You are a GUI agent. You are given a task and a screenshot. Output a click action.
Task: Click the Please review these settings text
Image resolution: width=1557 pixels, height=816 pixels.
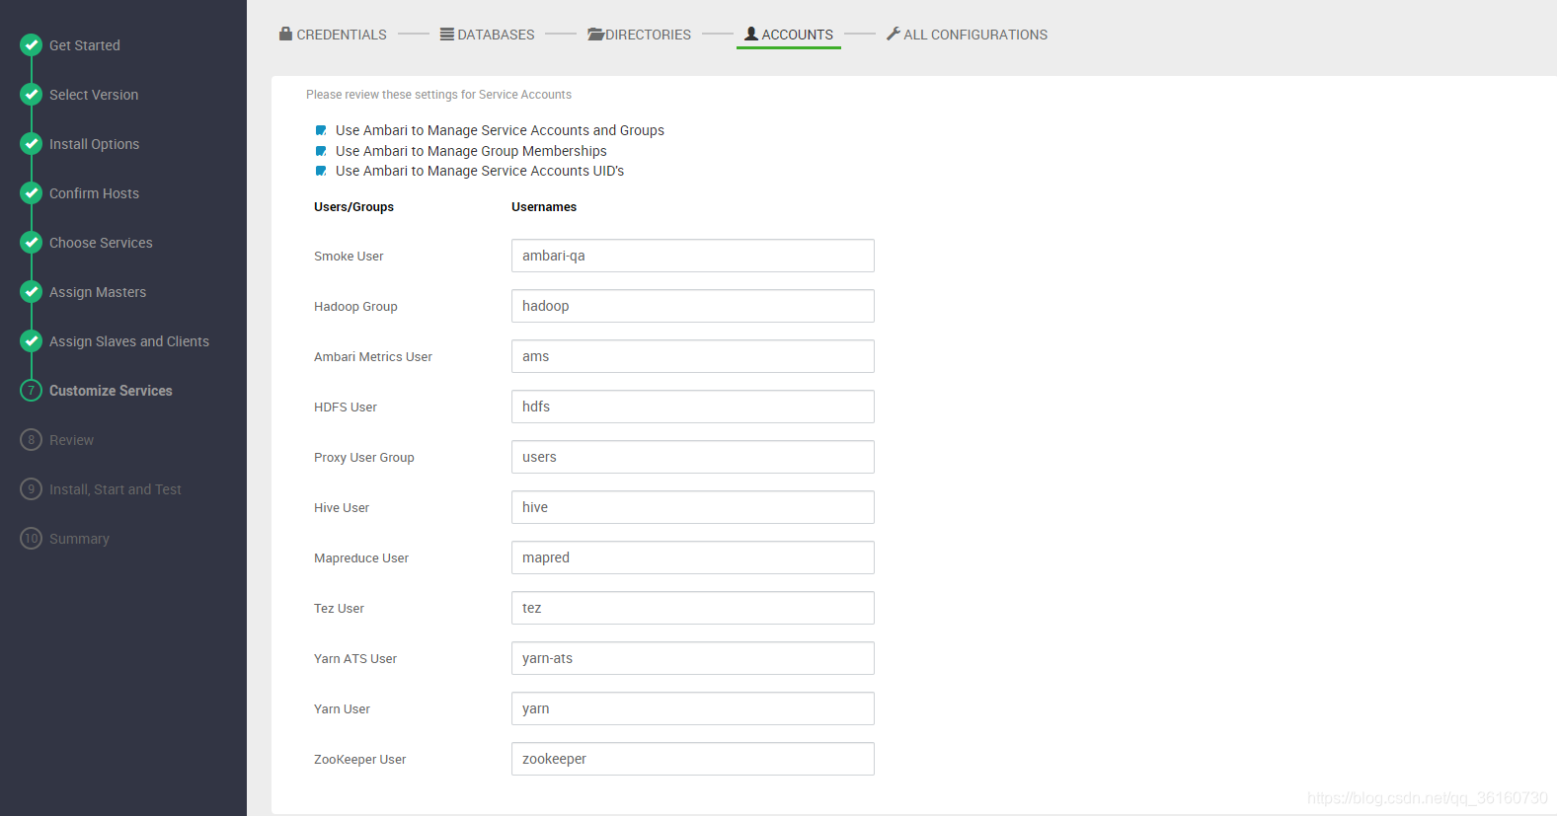438,95
